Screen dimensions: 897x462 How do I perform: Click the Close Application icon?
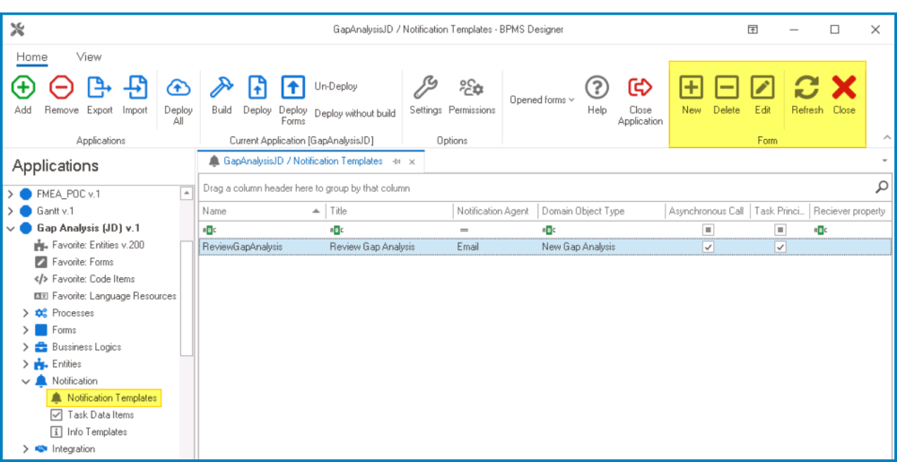(x=640, y=88)
